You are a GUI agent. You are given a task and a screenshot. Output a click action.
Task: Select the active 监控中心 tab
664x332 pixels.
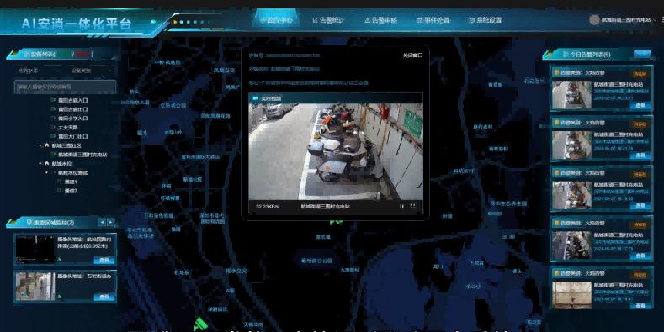276,20
